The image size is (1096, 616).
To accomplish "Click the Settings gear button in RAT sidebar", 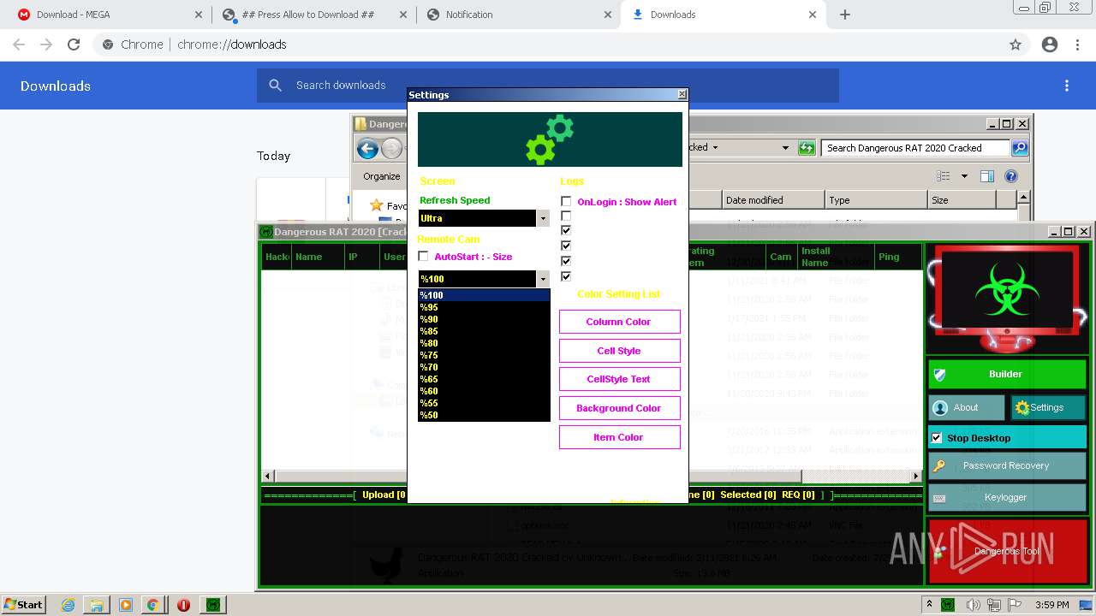I will point(1047,407).
